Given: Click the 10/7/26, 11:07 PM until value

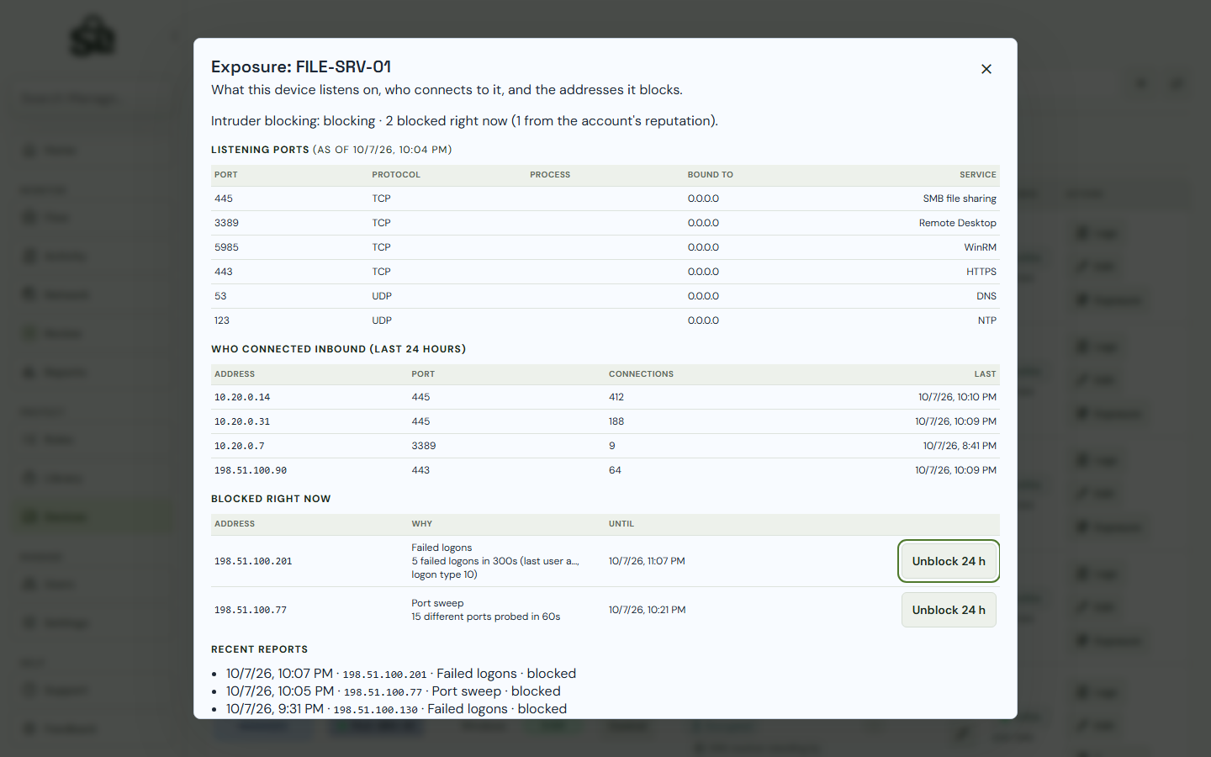Looking at the screenshot, I should [647, 561].
